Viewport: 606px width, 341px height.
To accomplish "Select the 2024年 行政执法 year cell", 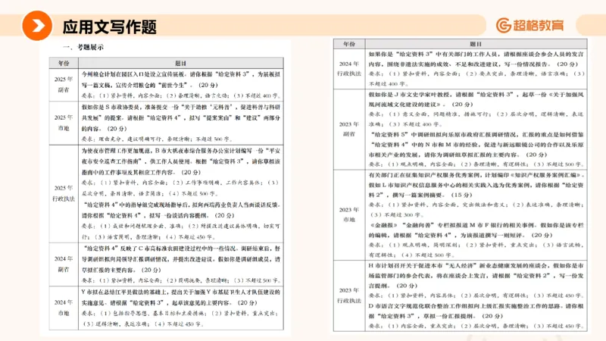I will [349, 69].
